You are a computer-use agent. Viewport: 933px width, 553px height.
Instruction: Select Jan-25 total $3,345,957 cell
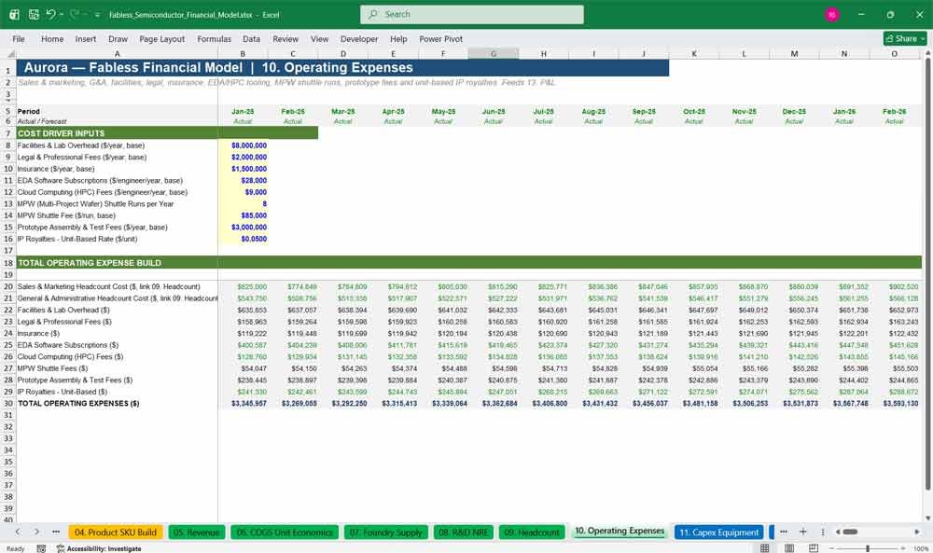tap(243, 403)
